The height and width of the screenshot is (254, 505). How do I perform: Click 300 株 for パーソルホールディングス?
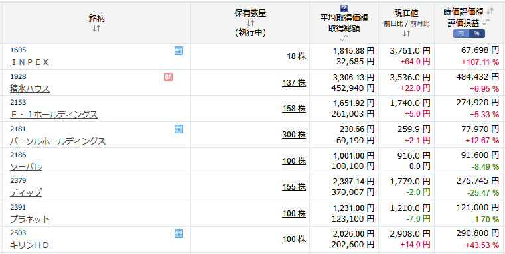294,135
